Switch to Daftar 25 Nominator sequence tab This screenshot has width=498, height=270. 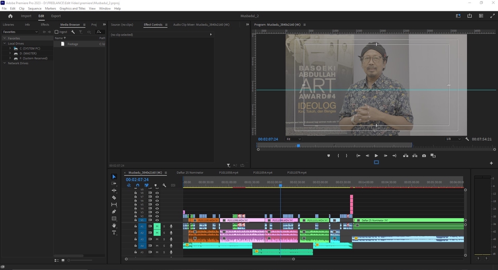(x=190, y=173)
